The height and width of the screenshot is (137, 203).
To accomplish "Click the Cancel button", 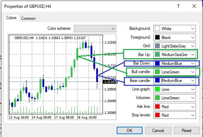I will tap(158, 130).
